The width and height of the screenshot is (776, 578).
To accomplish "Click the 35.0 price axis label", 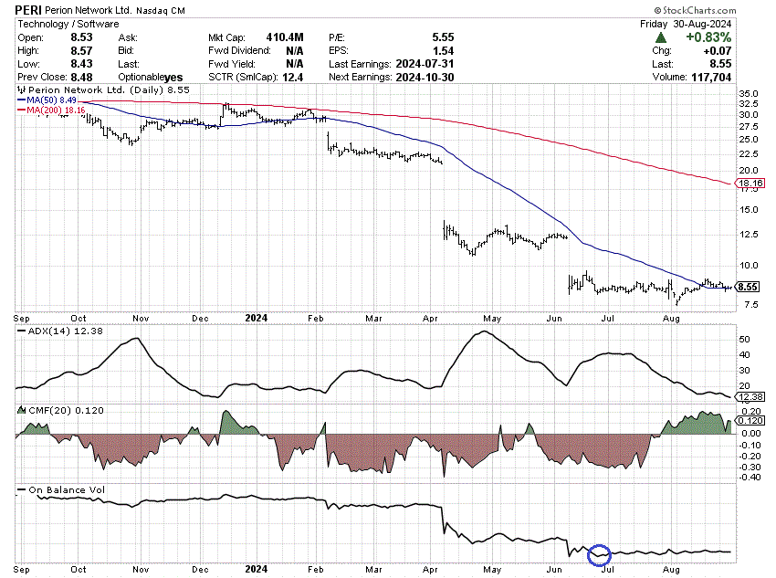I will [749, 94].
